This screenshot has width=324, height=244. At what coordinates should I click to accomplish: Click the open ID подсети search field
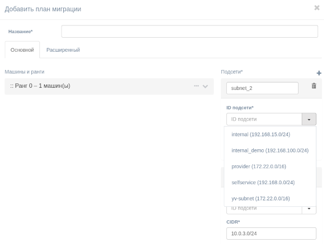pos(264,119)
